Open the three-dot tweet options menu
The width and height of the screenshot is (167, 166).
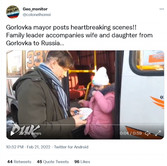(162, 9)
